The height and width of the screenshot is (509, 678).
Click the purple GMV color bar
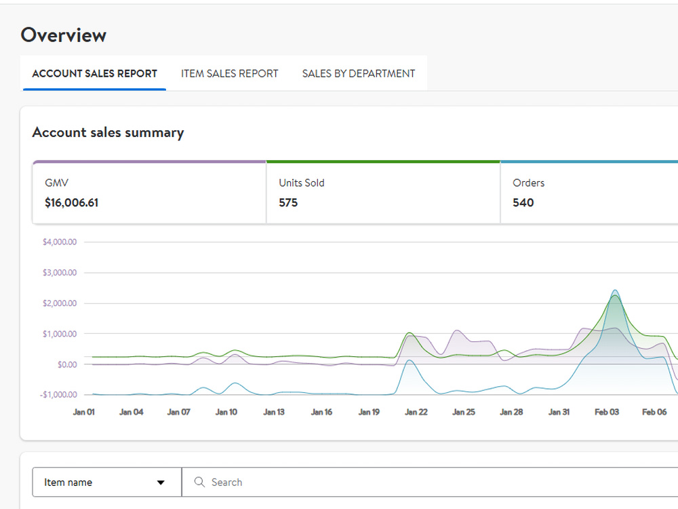[x=149, y=162]
